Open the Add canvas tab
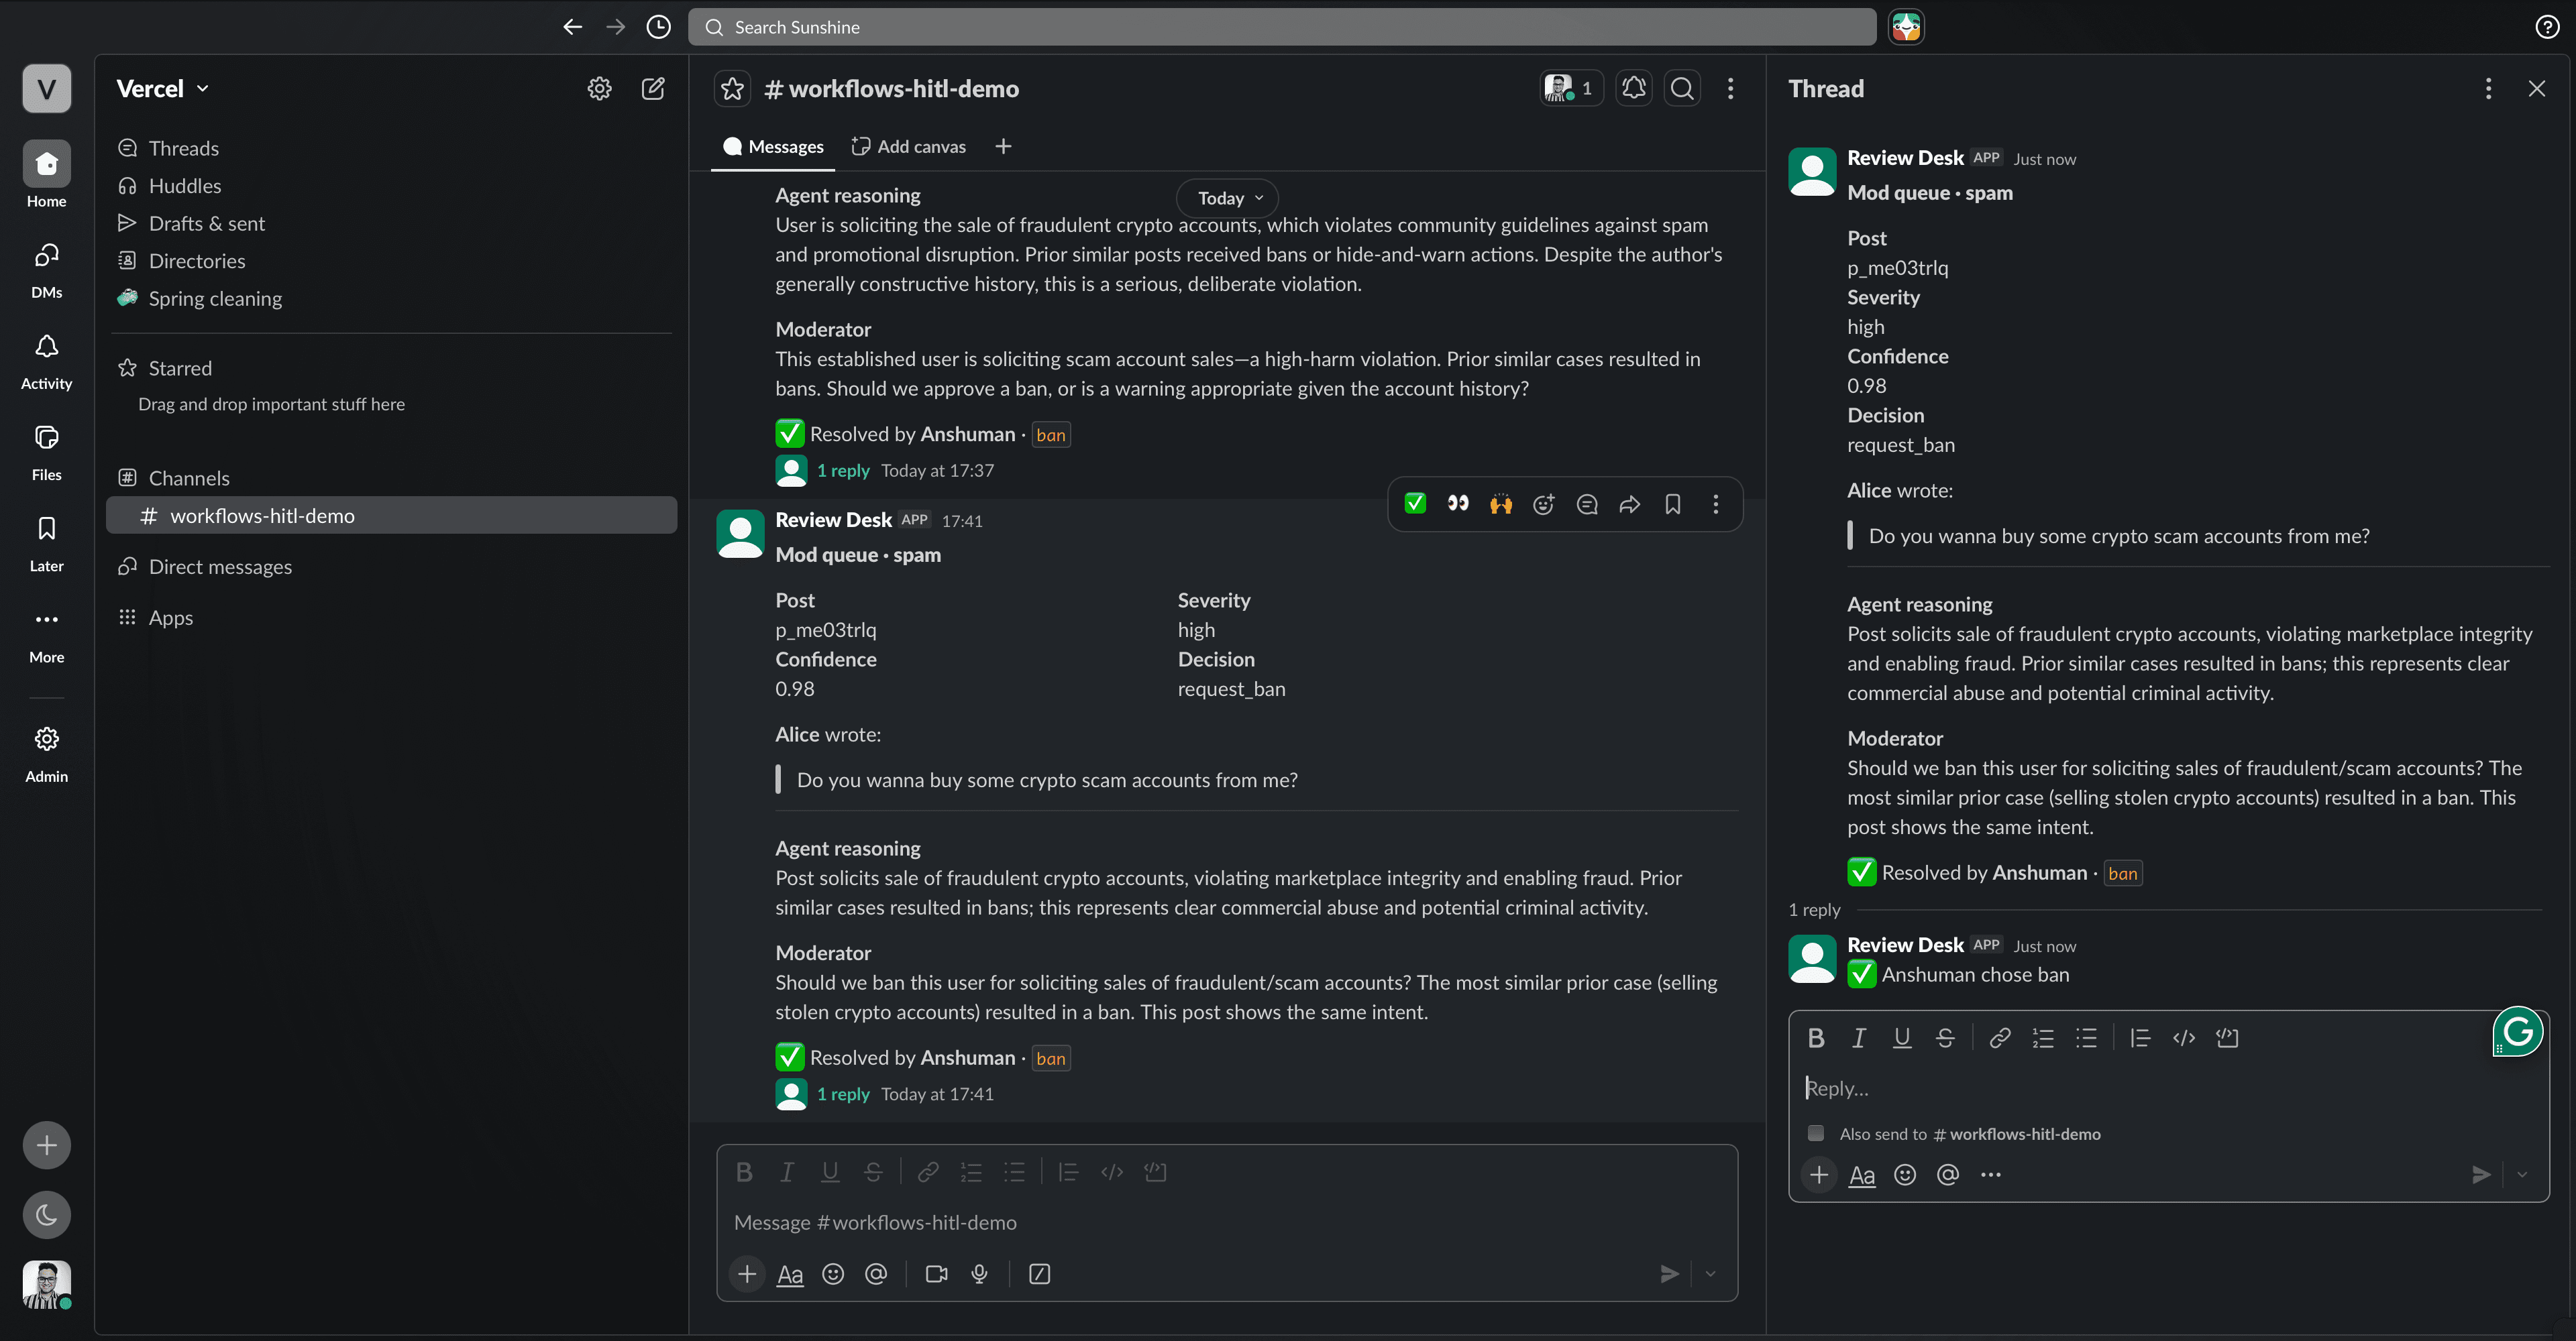Image resolution: width=2576 pixels, height=1341 pixels. click(908, 147)
